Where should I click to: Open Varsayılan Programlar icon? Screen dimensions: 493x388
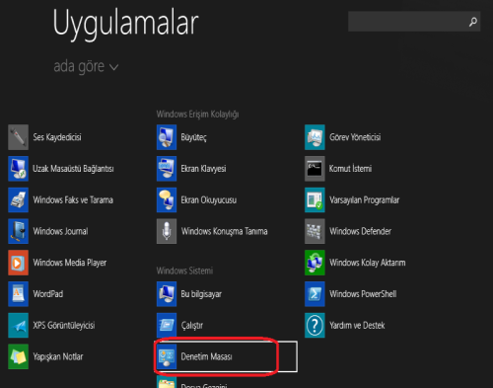point(315,199)
